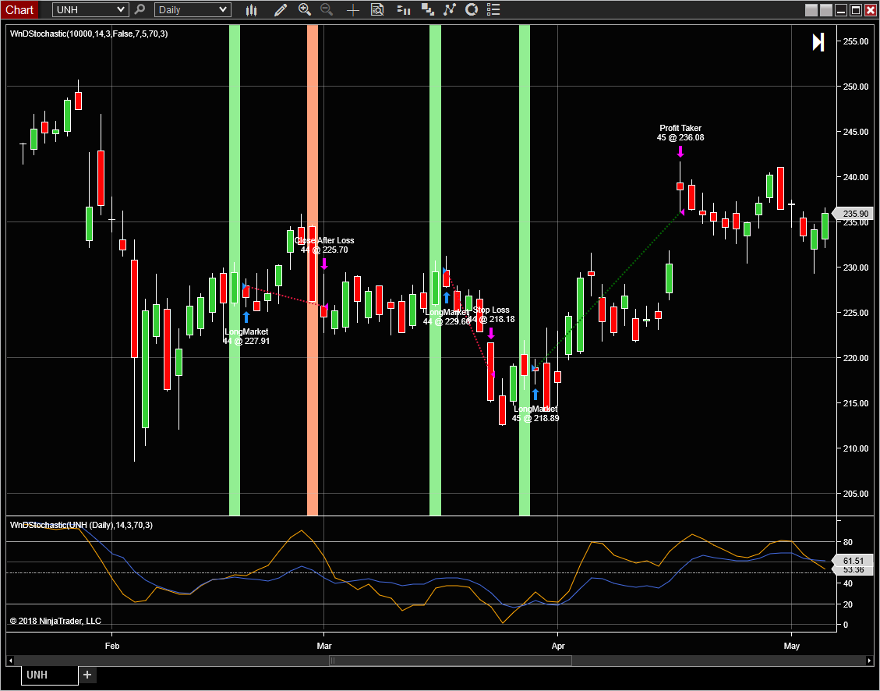Click the 225.00 price axis label

855,313
